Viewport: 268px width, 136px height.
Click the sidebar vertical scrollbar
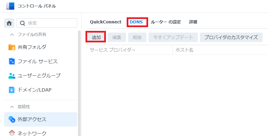pos(79,83)
